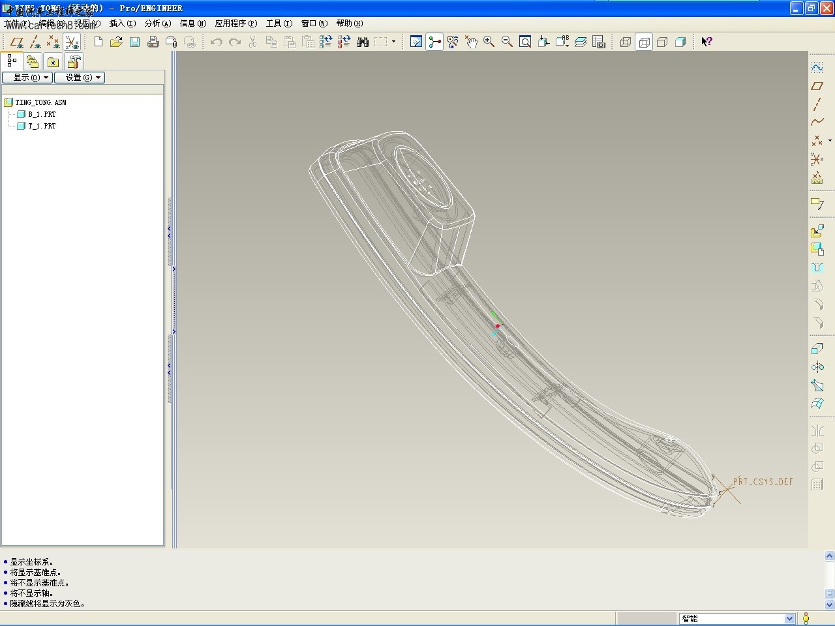Open the 工具 menu
The width and height of the screenshot is (835, 626).
pyautogui.click(x=279, y=23)
